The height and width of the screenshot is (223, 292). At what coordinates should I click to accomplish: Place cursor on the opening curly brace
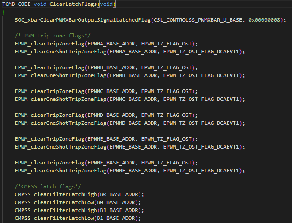4,12
